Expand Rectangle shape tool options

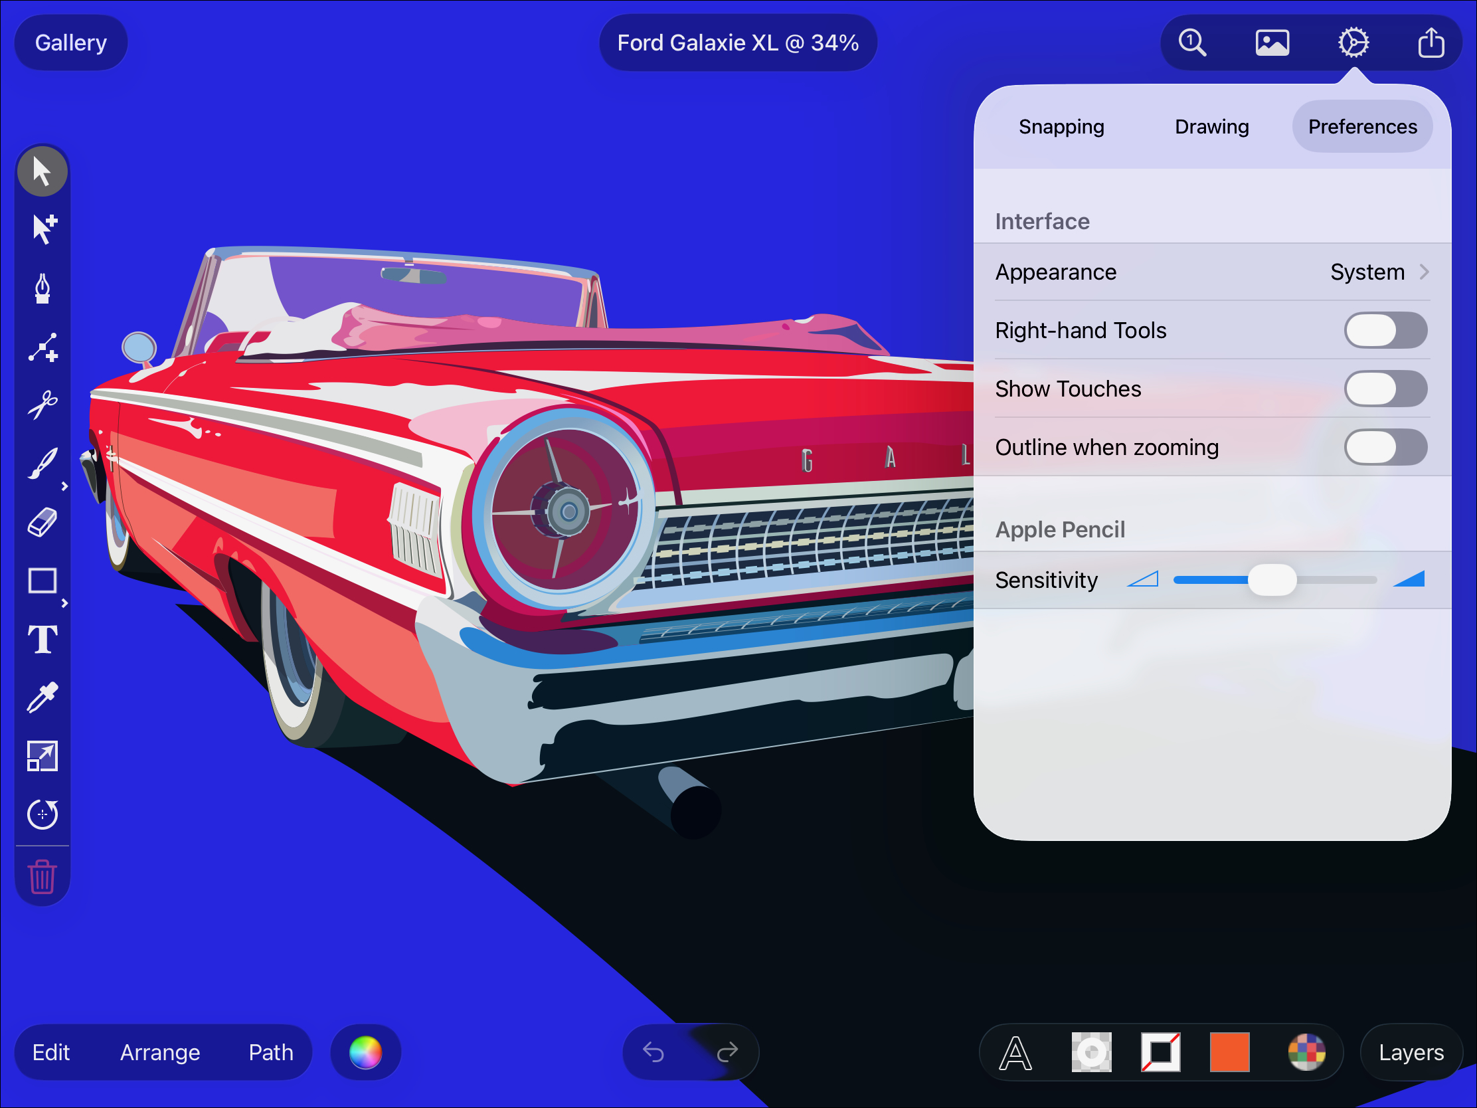click(65, 603)
